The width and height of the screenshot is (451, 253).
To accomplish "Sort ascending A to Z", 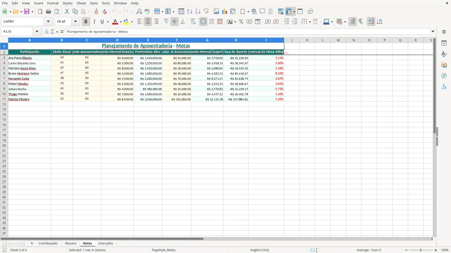I will pyautogui.click(x=189, y=12).
